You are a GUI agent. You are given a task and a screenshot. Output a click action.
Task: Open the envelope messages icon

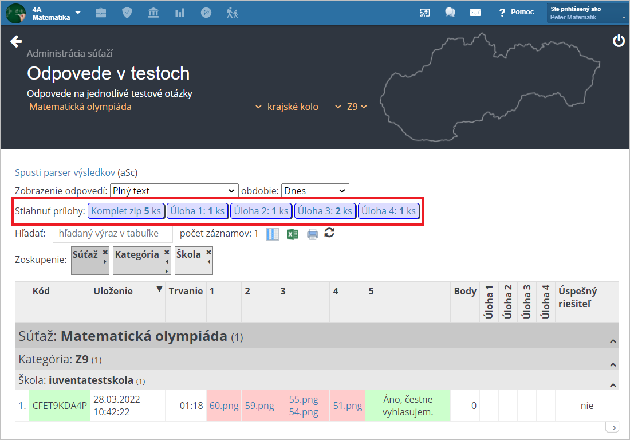click(x=475, y=12)
